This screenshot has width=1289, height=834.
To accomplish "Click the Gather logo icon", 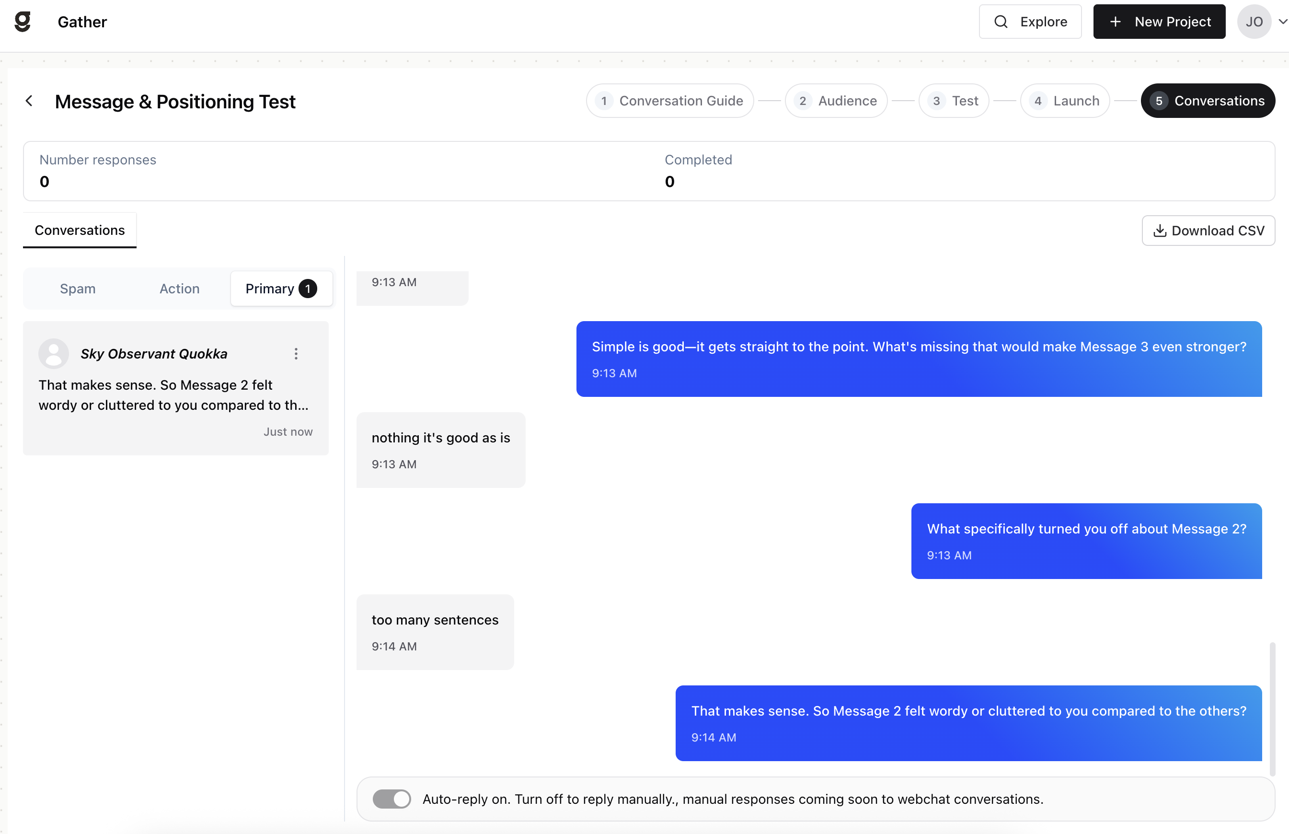I will (23, 22).
